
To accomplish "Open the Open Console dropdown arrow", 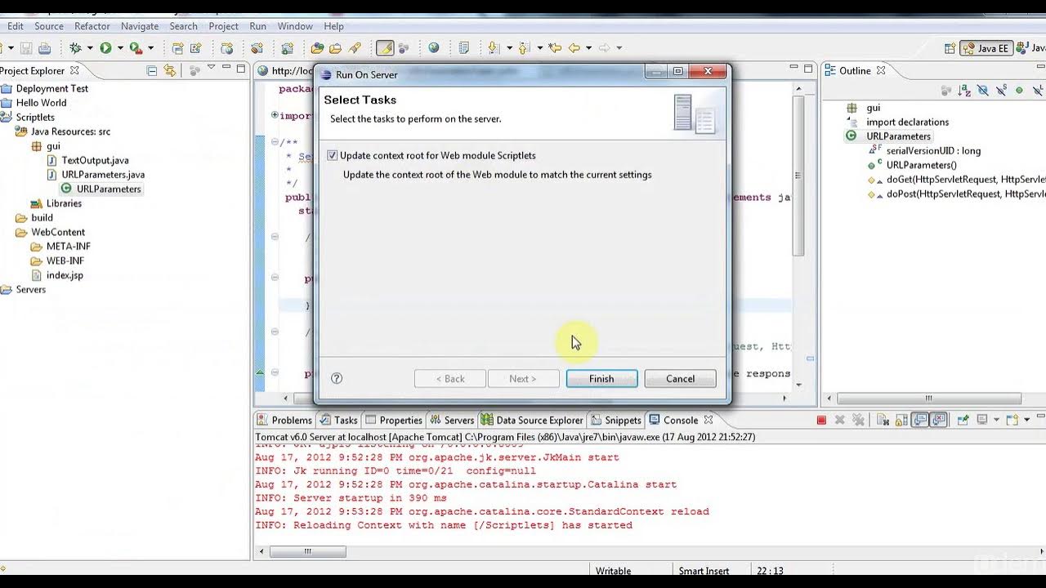I will point(1026,420).
